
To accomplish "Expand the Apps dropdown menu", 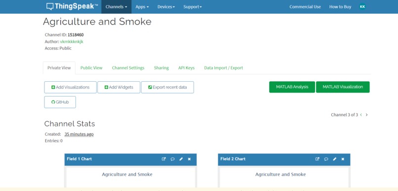I will pos(142,7).
